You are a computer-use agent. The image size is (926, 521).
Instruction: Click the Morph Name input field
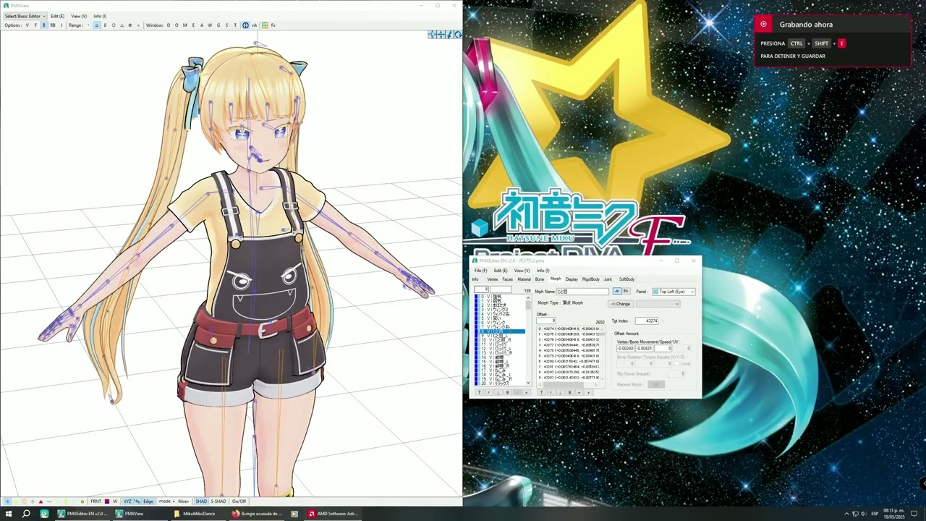582,292
